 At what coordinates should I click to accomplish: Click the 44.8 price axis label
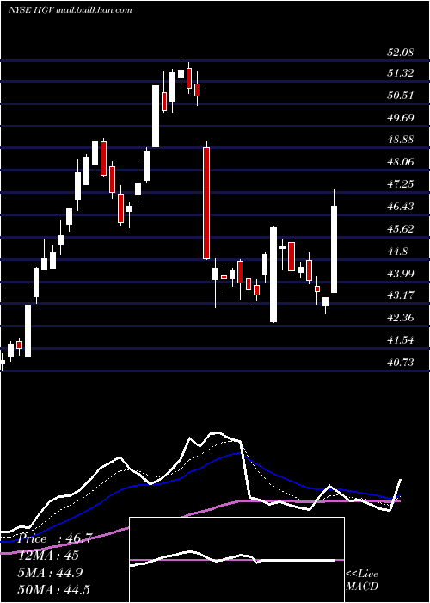(398, 252)
